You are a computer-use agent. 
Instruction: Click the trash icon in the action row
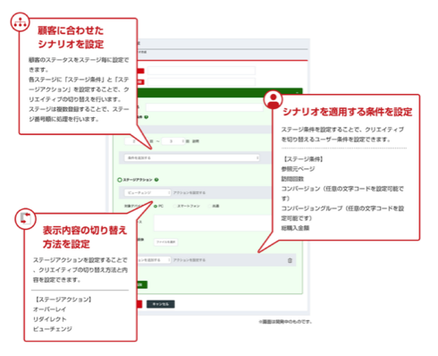click(290, 260)
